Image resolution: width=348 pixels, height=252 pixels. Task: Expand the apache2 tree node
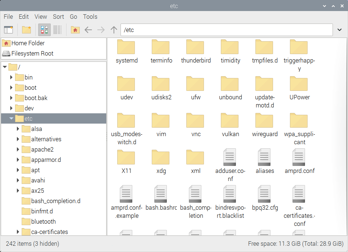tap(18, 149)
